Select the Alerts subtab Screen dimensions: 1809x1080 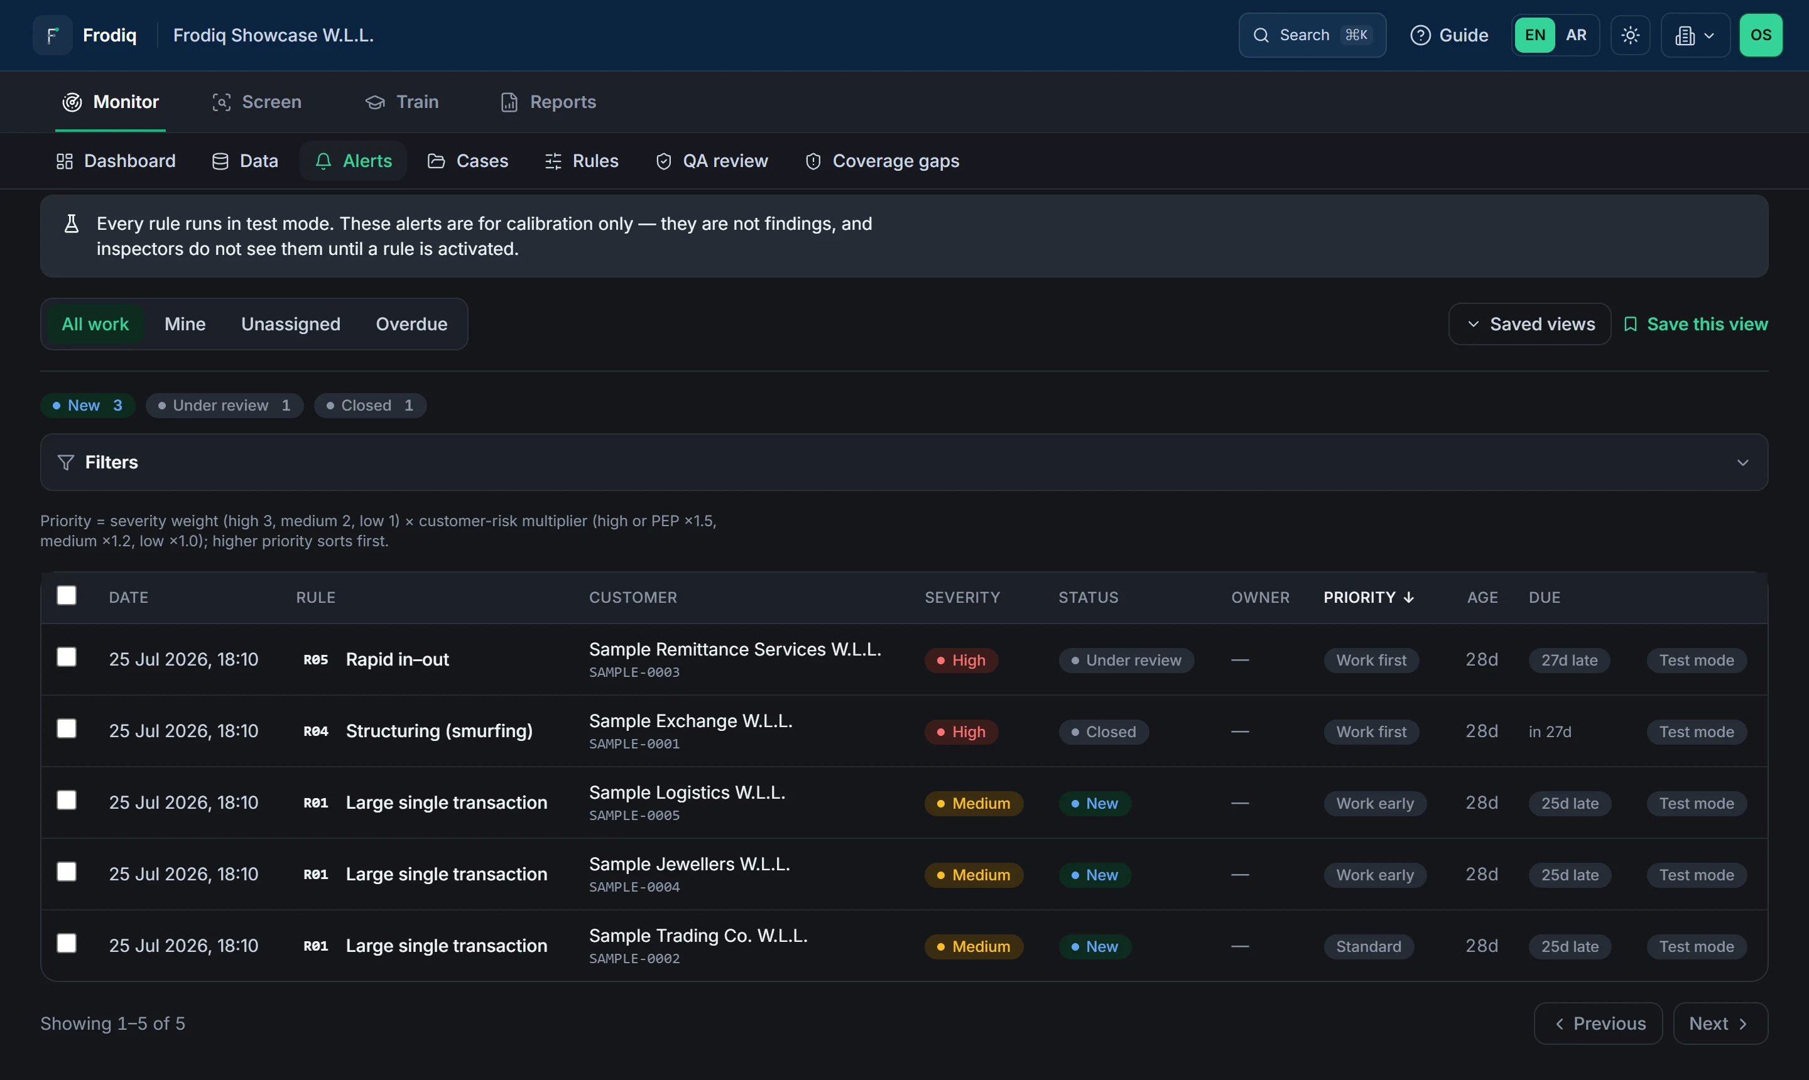(x=353, y=161)
